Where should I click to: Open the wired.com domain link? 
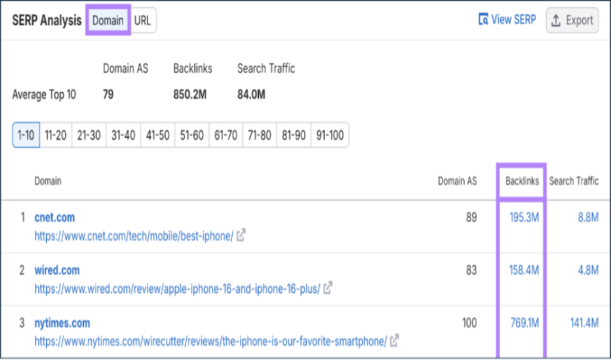(x=57, y=270)
